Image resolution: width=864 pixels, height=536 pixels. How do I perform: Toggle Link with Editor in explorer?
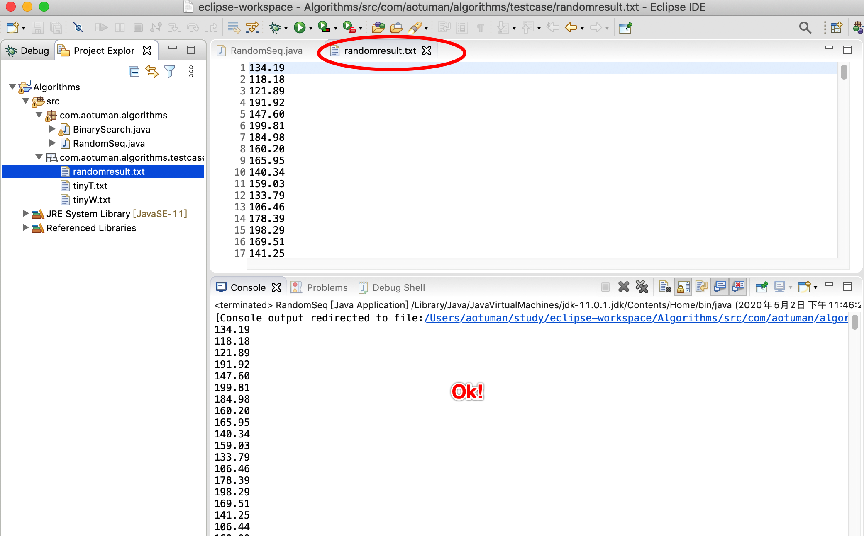[x=152, y=72]
